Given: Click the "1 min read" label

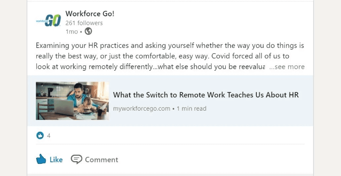Looking at the screenshot, I should (191, 109).
